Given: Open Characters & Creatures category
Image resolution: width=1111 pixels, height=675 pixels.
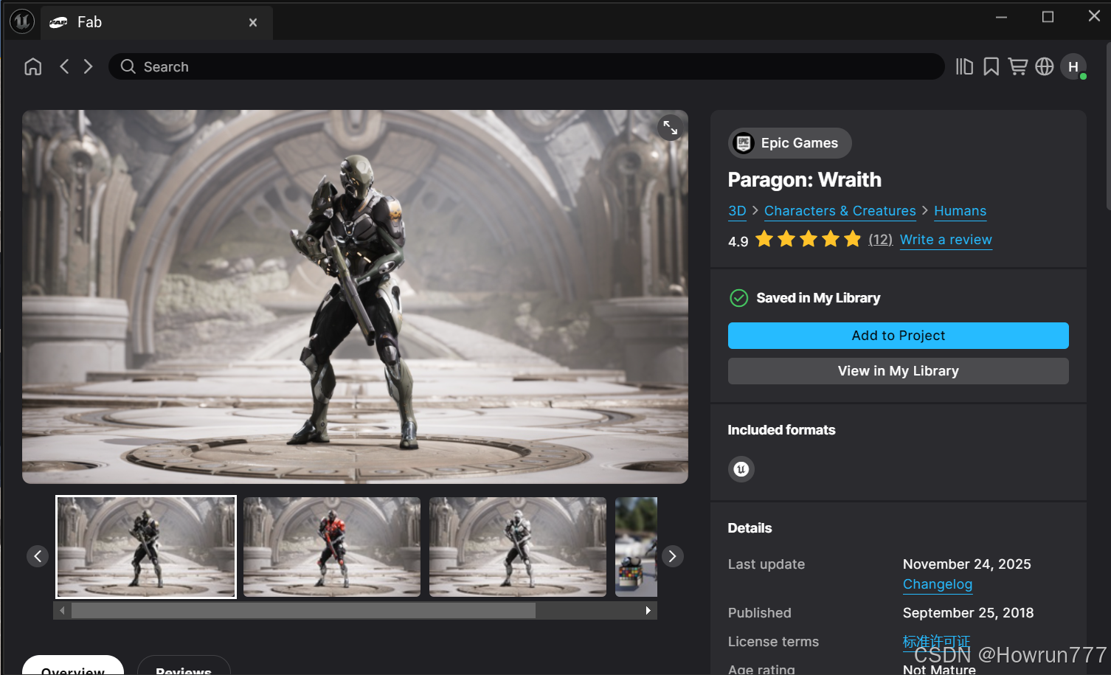Looking at the screenshot, I should point(840,211).
